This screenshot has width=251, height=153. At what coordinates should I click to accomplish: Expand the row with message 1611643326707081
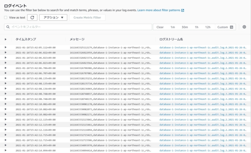[x=5, y=73]
